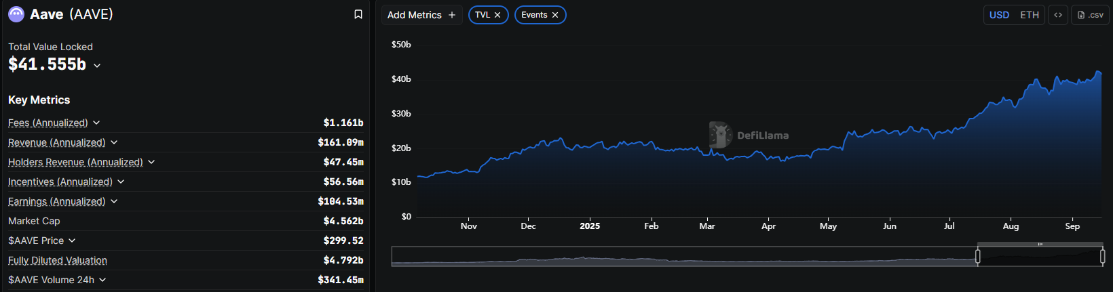Viewport: 1113px width, 292px height.
Task: Click left handle of chart range slider
Action: click(x=978, y=256)
